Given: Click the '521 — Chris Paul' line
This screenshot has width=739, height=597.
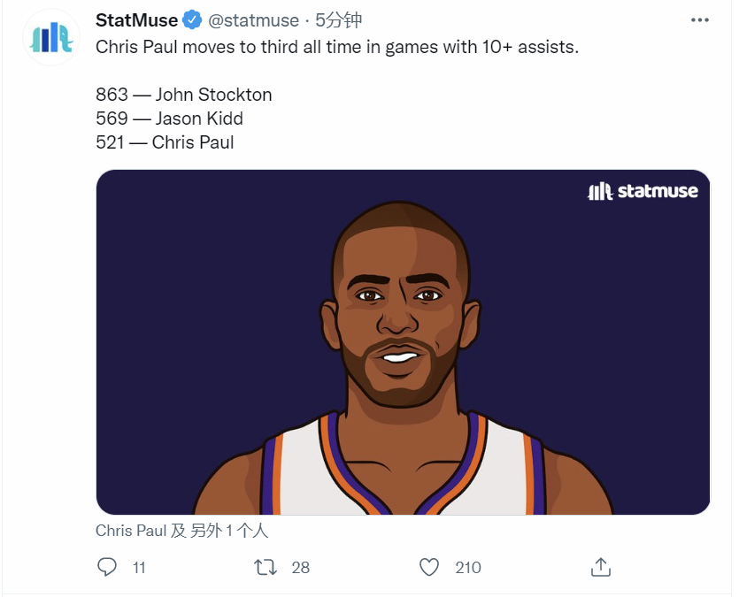Looking at the screenshot, I should point(165,142).
